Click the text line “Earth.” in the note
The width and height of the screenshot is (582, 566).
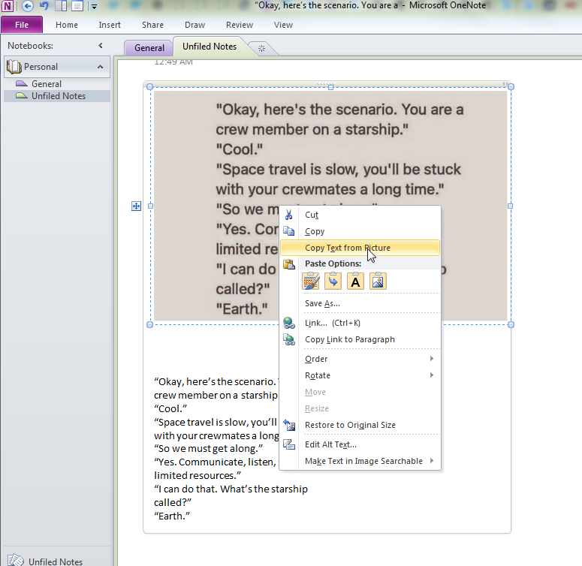coord(172,516)
